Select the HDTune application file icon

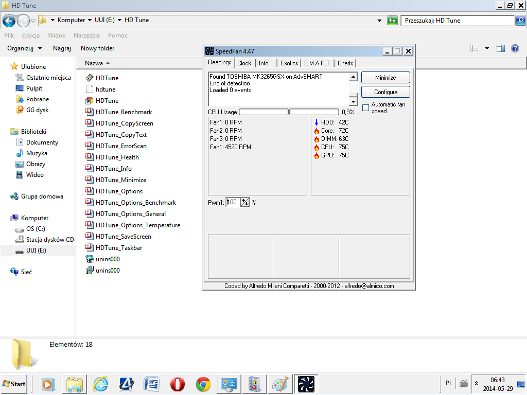pos(90,78)
